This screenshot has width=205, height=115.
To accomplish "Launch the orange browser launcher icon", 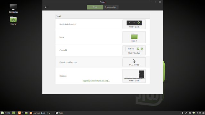I will click(19, 113).
